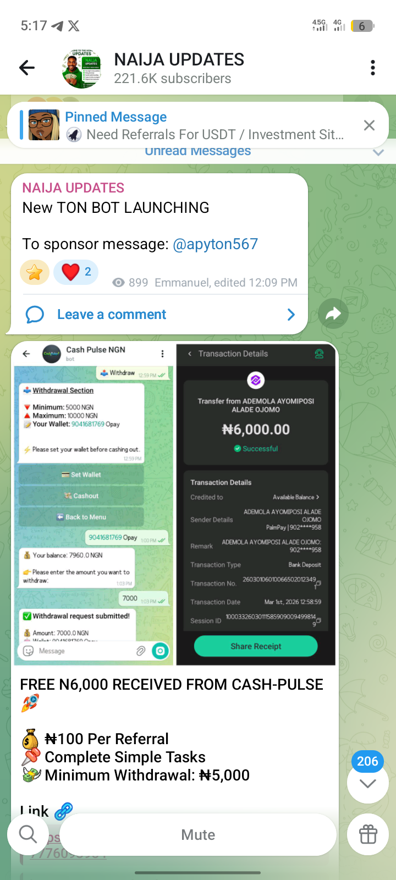This screenshot has height=880, width=396.
Task: Open NAIJA UPDATES channel avatar
Action: coord(81,68)
